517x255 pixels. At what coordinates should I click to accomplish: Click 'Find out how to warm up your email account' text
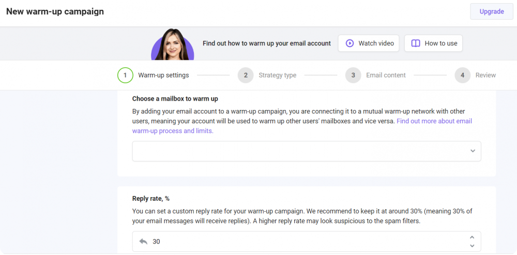coord(267,43)
